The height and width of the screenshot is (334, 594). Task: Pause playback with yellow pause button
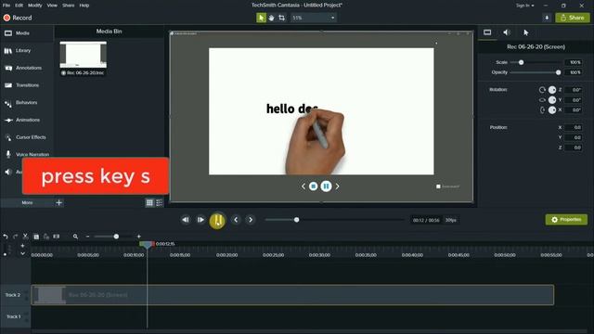[217, 221]
